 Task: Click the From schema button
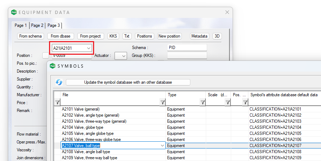31,36
